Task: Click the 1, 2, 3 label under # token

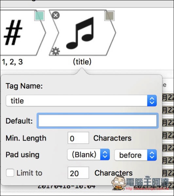Action: point(12,62)
